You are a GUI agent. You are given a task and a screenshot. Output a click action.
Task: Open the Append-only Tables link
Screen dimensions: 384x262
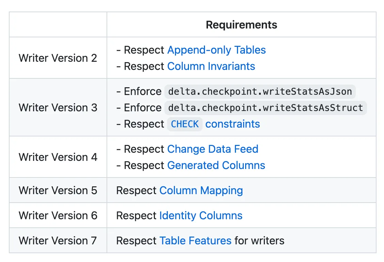[216, 50]
